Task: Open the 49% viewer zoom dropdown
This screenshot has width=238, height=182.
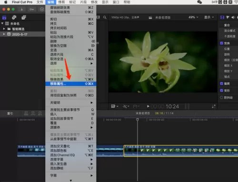Action: point(193,17)
